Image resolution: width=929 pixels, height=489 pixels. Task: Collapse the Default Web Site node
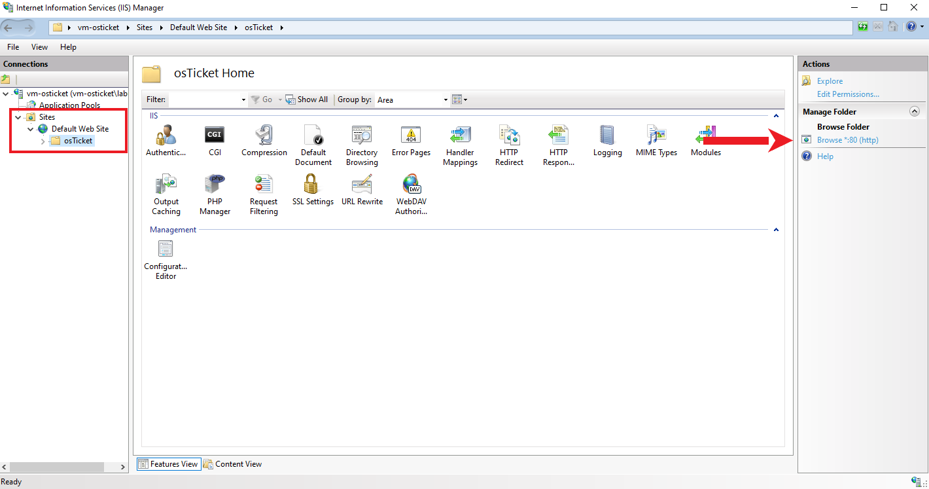tap(30, 129)
